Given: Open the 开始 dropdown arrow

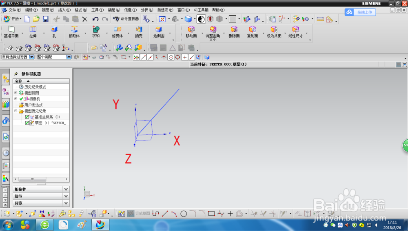Looking at the screenshot, I should [20, 19].
